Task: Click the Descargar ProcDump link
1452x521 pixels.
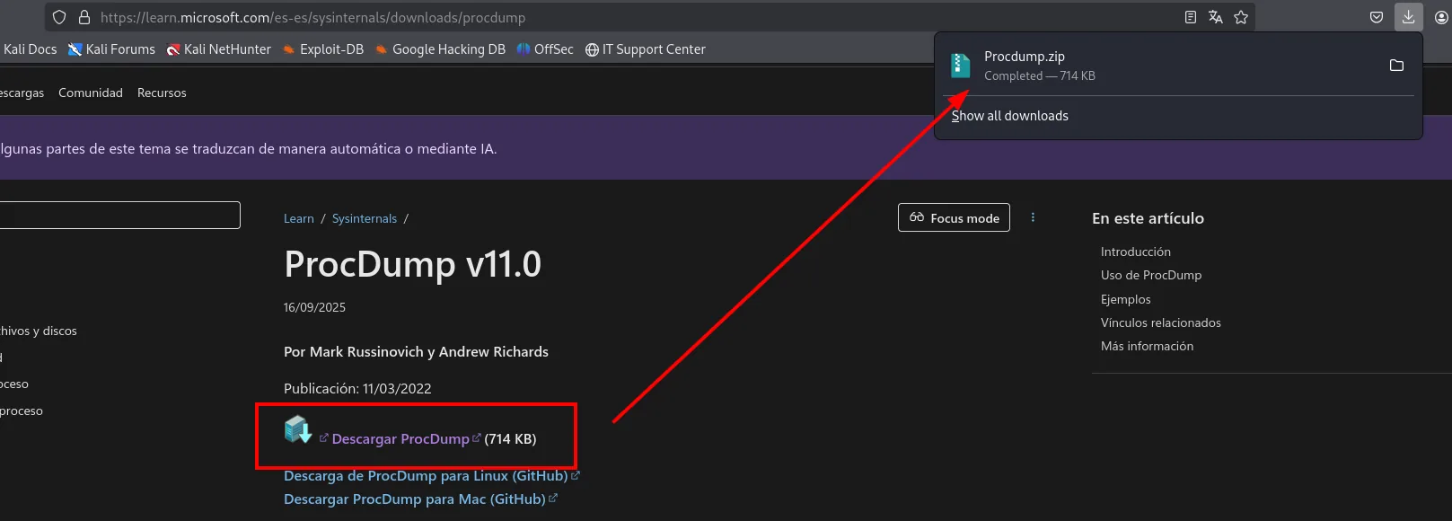Action: coord(400,438)
